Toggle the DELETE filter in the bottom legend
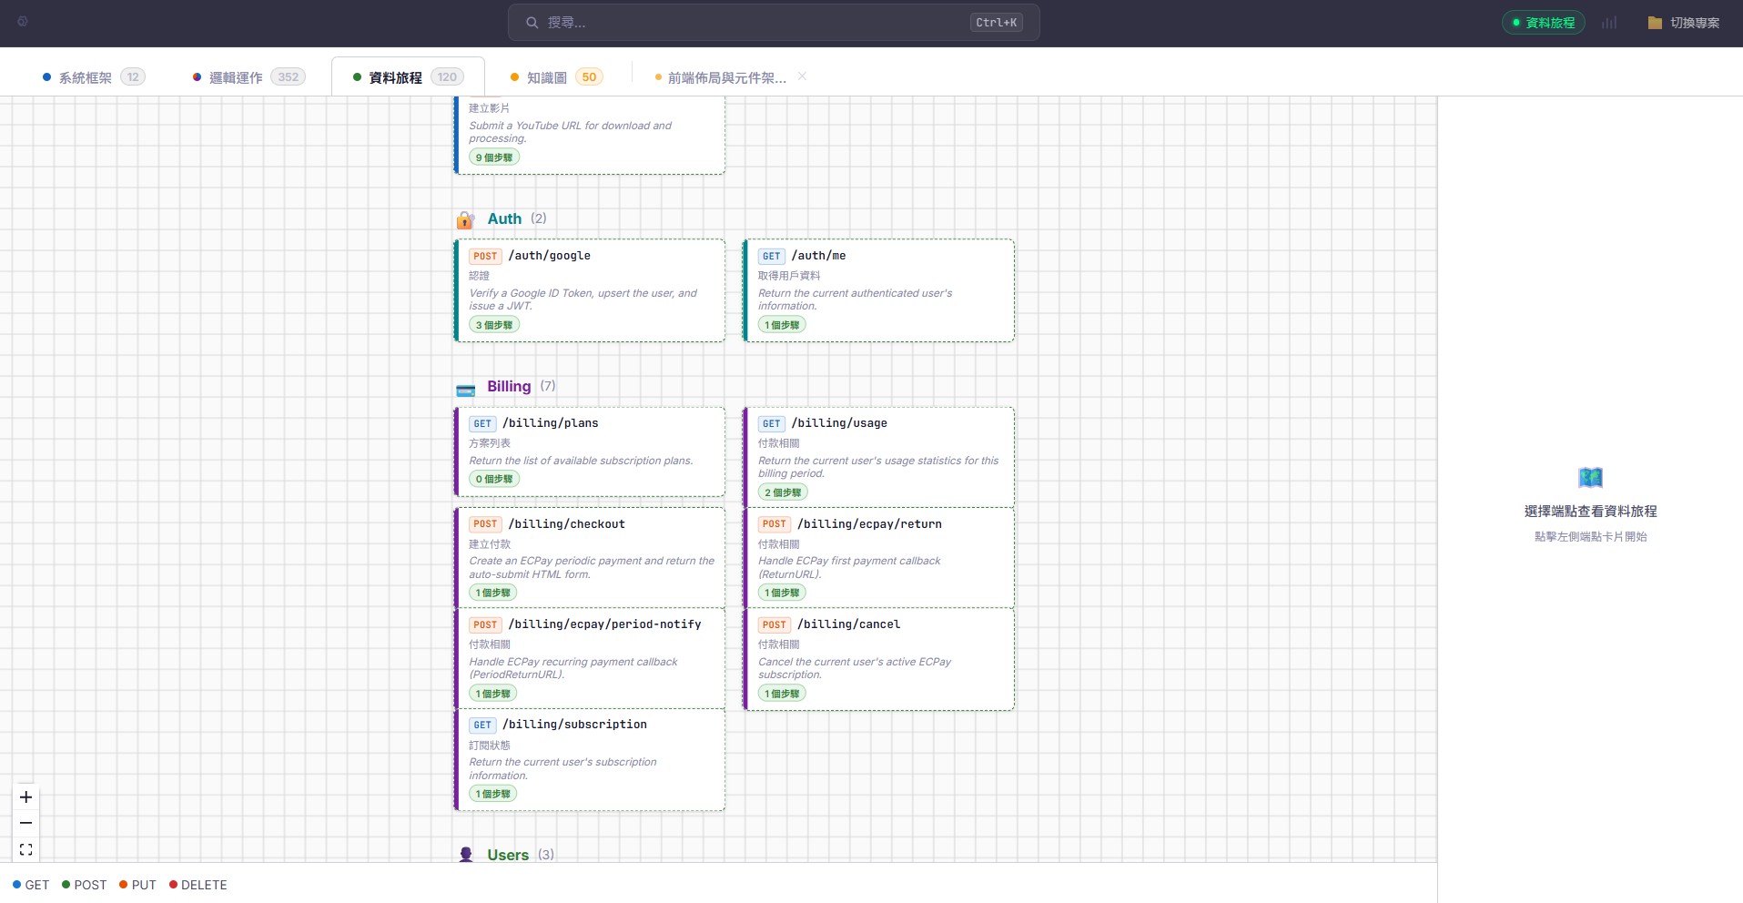This screenshot has width=1743, height=903. (198, 884)
